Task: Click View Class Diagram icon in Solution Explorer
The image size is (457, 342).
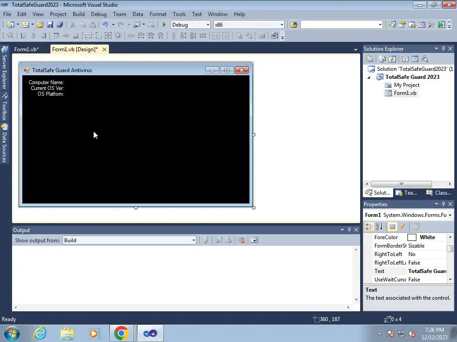Action: tap(425, 59)
